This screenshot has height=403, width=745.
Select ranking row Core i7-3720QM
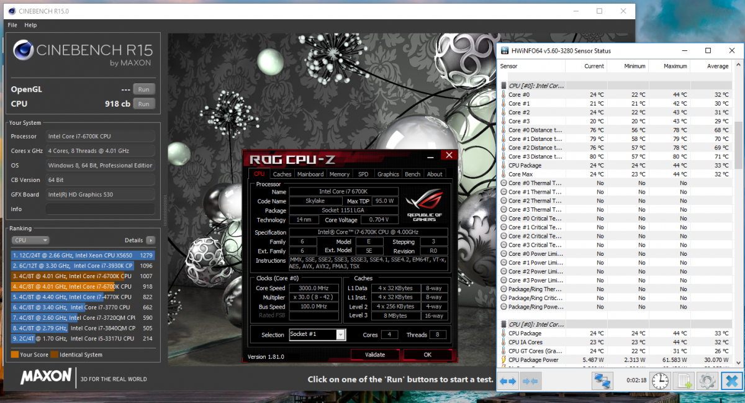click(83, 317)
